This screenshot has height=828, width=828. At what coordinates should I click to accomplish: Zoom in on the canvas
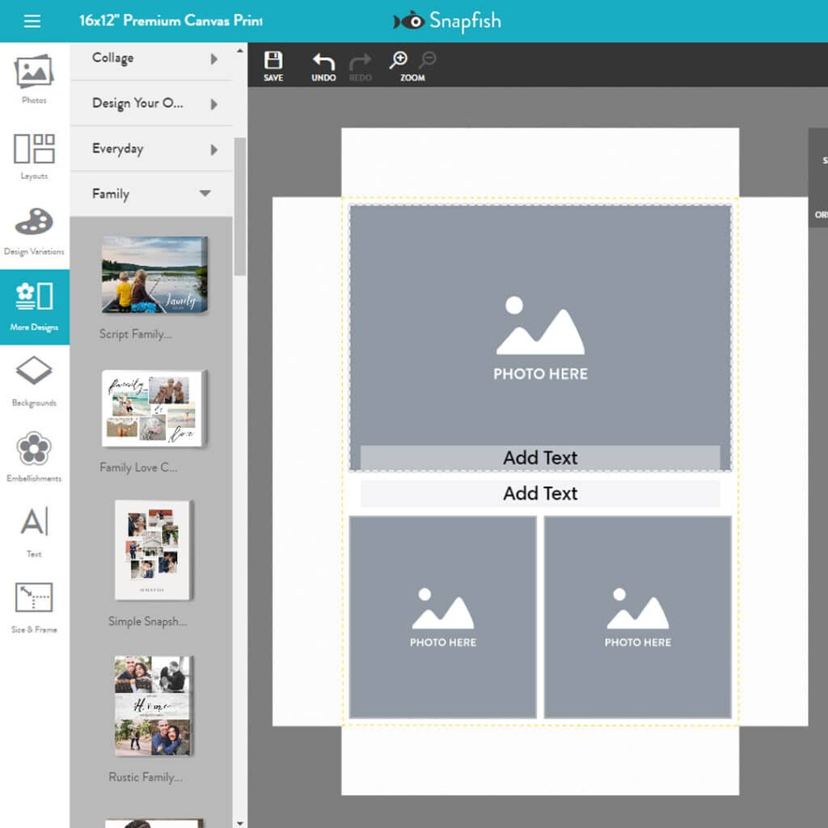[x=399, y=59]
